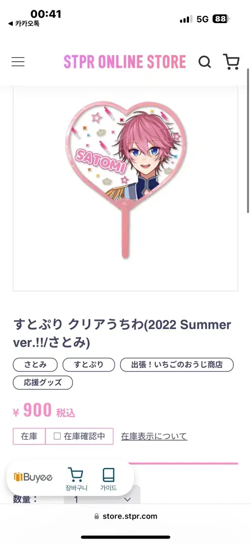The height and width of the screenshot is (544, 251).
Task: Follow the 在庫表示について link
Action: coord(154,436)
